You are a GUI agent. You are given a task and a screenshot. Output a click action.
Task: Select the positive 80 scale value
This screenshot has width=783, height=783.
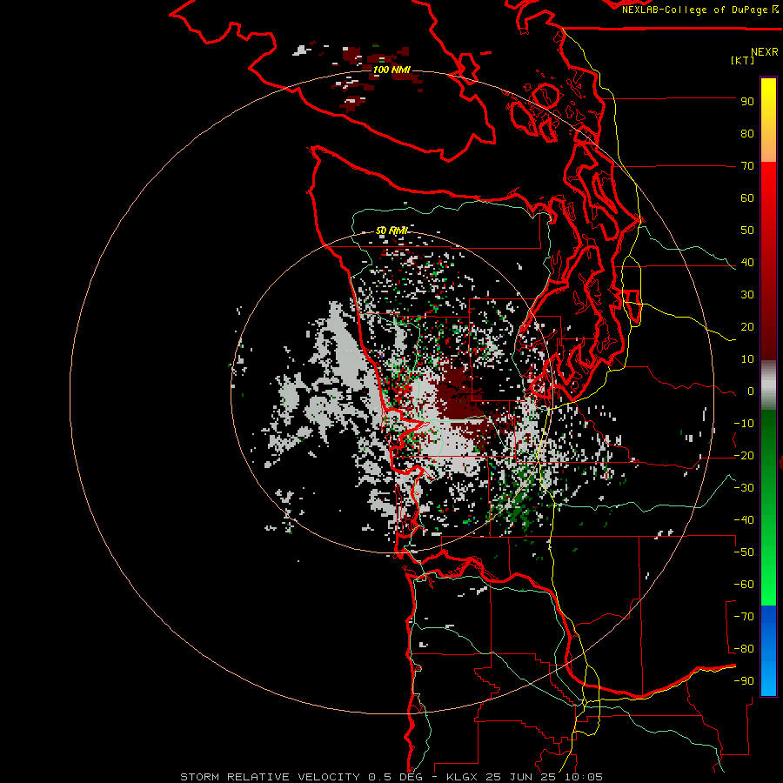(747, 134)
